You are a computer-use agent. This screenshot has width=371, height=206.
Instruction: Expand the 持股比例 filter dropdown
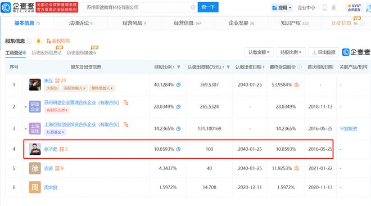coord(291,52)
